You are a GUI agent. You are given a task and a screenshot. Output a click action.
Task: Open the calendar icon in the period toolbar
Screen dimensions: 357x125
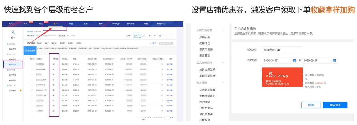160,36
